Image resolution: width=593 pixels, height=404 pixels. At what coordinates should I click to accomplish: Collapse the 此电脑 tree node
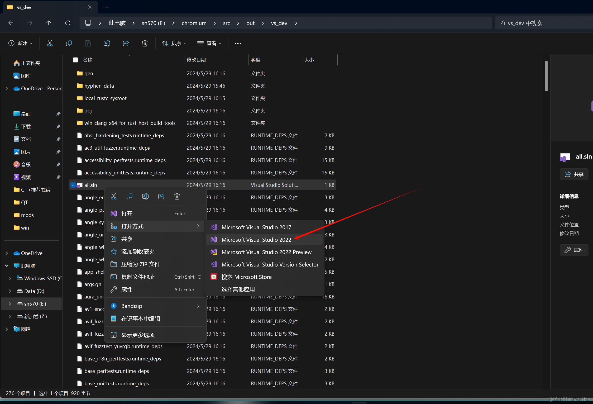pos(7,266)
